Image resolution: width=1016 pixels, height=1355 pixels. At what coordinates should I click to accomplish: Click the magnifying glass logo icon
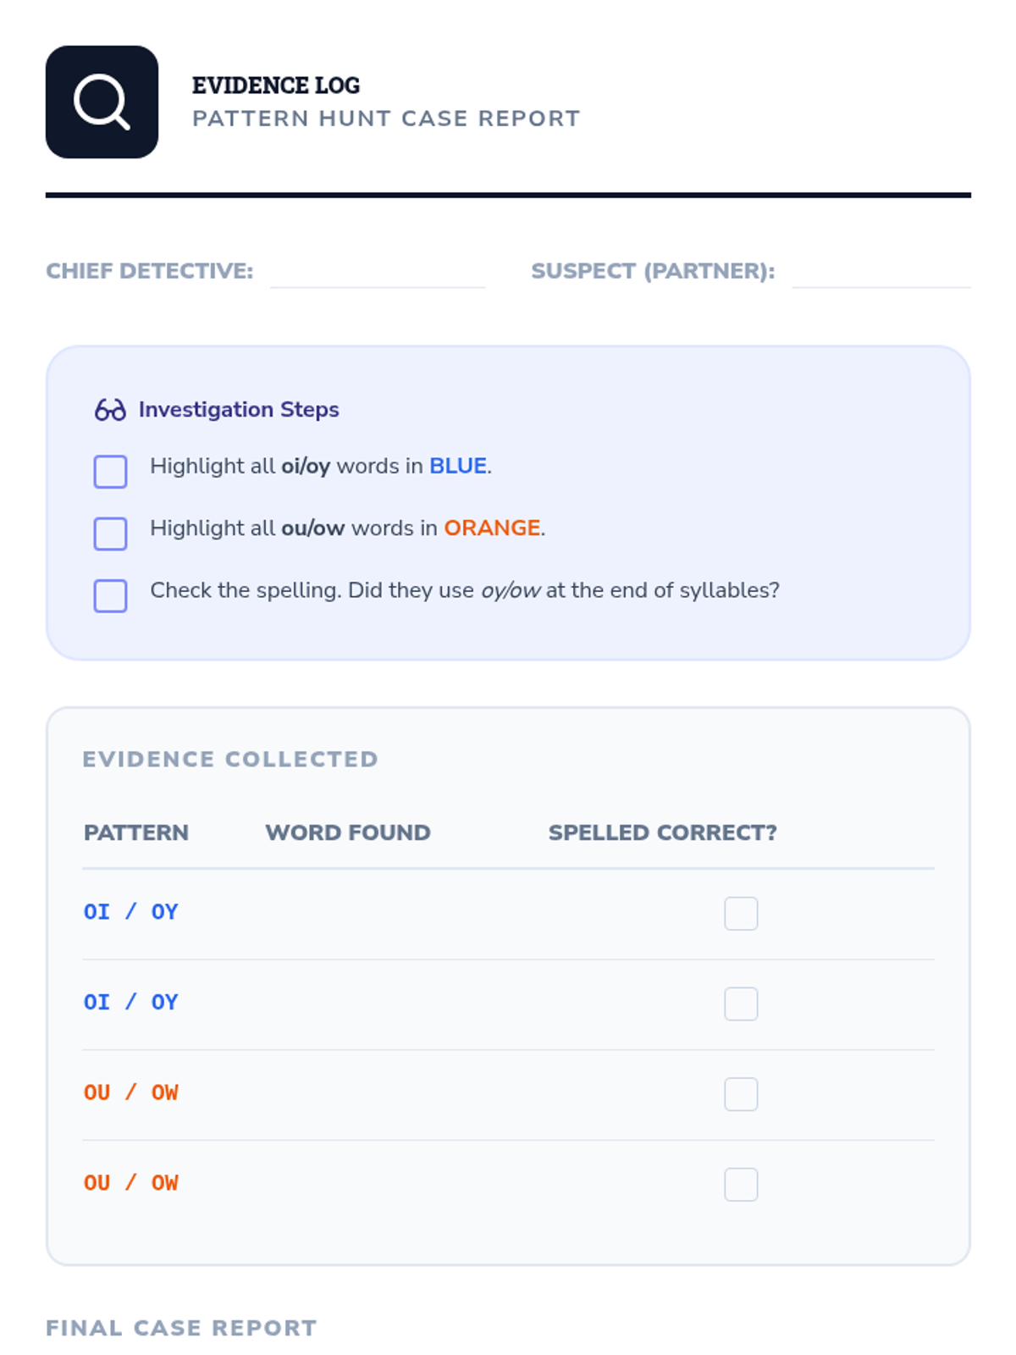102,102
